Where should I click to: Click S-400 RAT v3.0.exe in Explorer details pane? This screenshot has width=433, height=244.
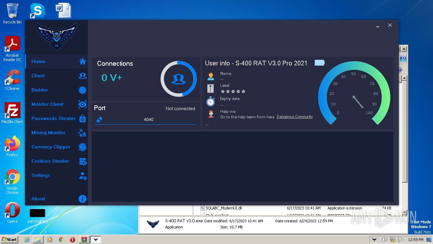[184, 221]
